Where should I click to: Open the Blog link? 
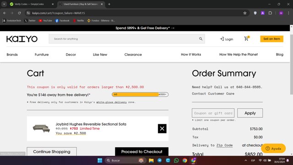tap(280, 55)
